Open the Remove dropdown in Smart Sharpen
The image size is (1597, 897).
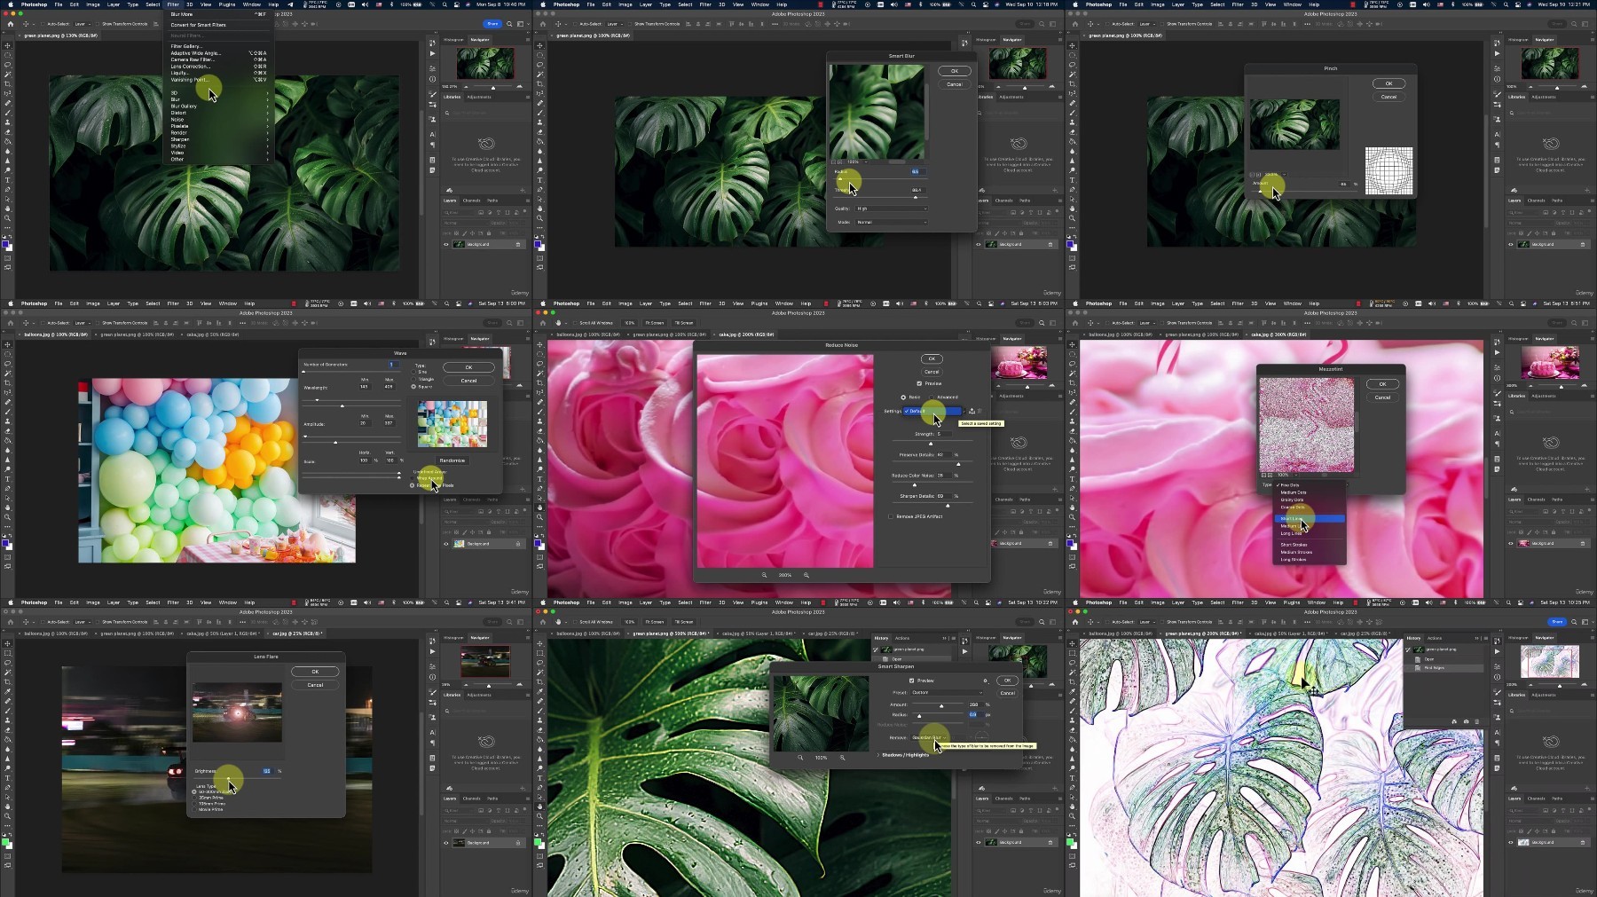click(930, 737)
